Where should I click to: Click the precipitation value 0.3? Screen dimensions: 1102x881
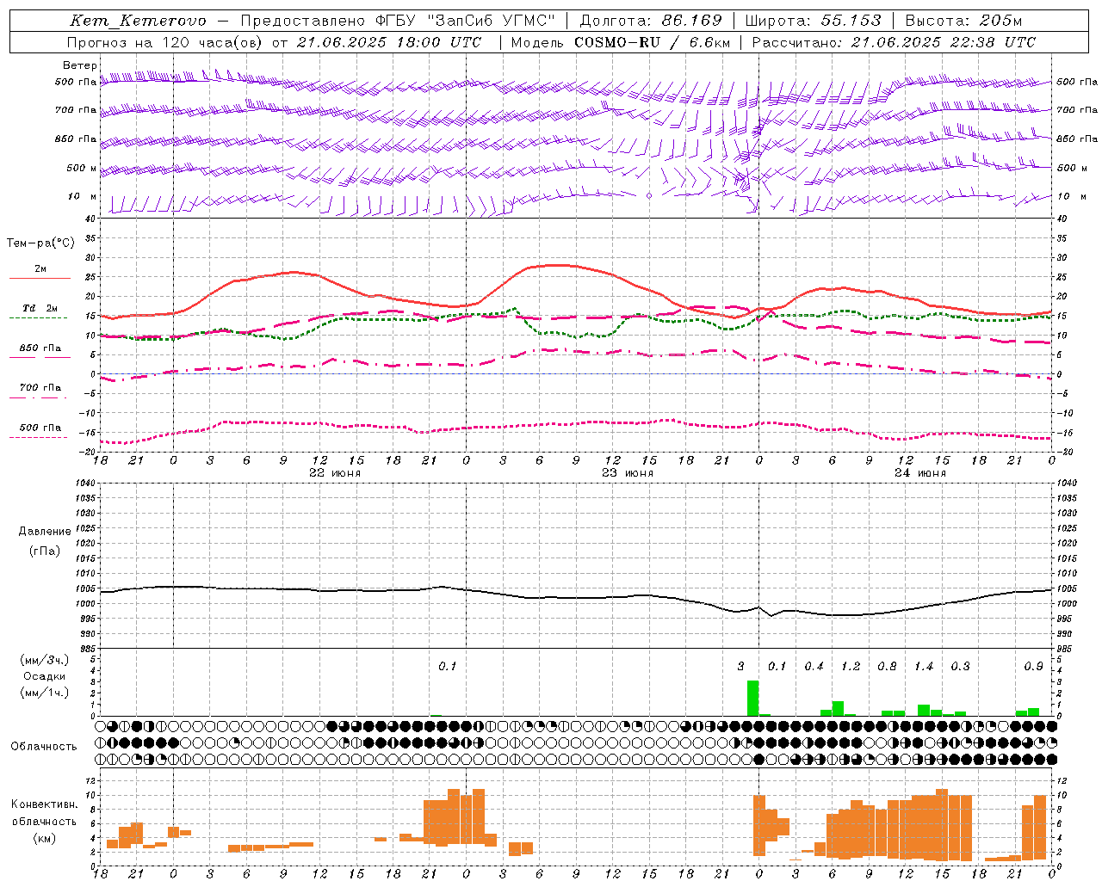click(960, 667)
